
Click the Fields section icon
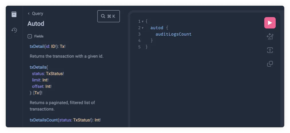(29, 36)
